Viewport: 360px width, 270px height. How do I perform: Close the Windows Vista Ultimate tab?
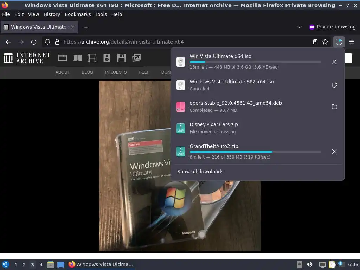pos(73,27)
